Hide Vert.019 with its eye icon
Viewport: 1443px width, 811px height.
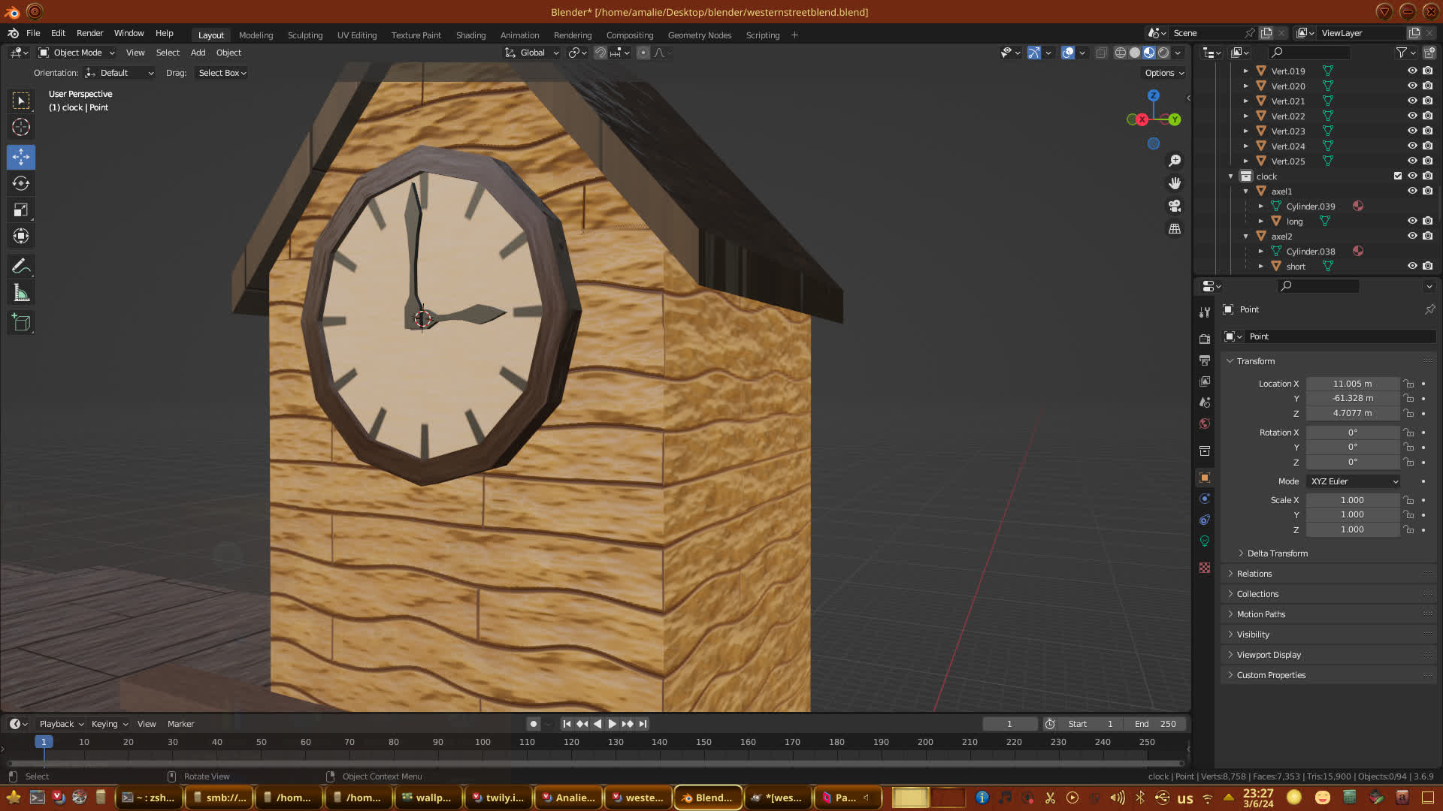point(1412,71)
